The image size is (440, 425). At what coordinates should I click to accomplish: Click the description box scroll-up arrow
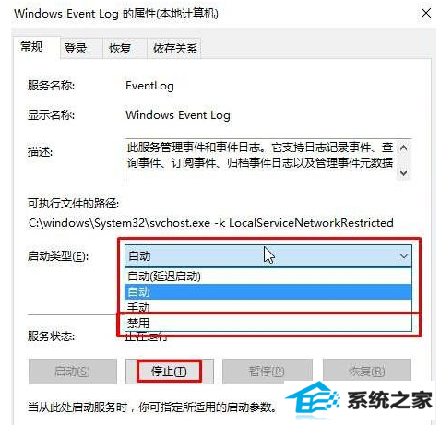[x=403, y=148]
